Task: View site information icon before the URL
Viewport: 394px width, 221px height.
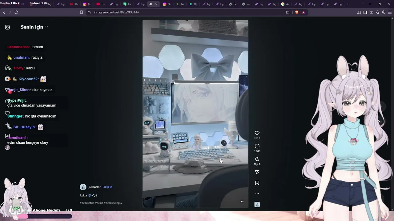Action: point(89,12)
